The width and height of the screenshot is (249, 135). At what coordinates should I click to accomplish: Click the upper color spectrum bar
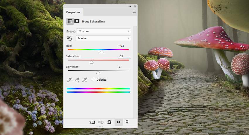point(98,89)
